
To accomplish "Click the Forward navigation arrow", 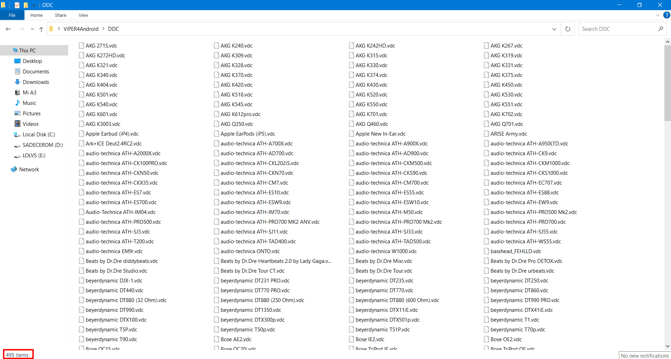I will point(22,29).
